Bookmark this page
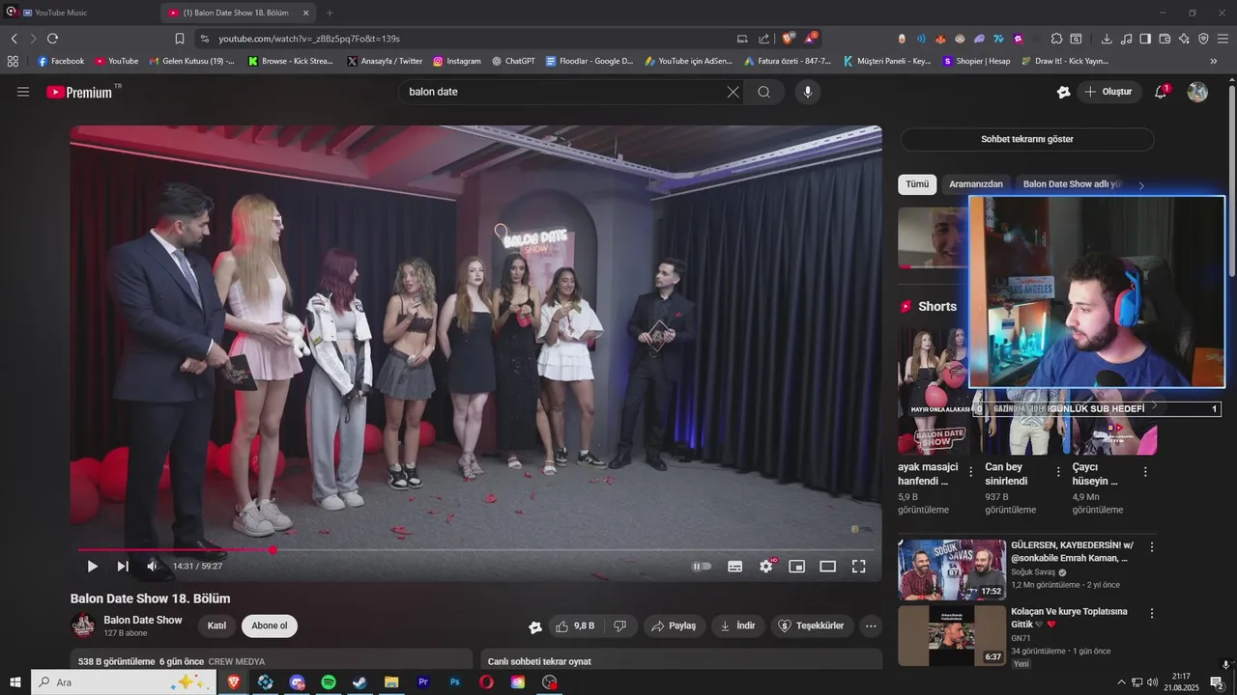The image size is (1237, 695). [x=179, y=39]
